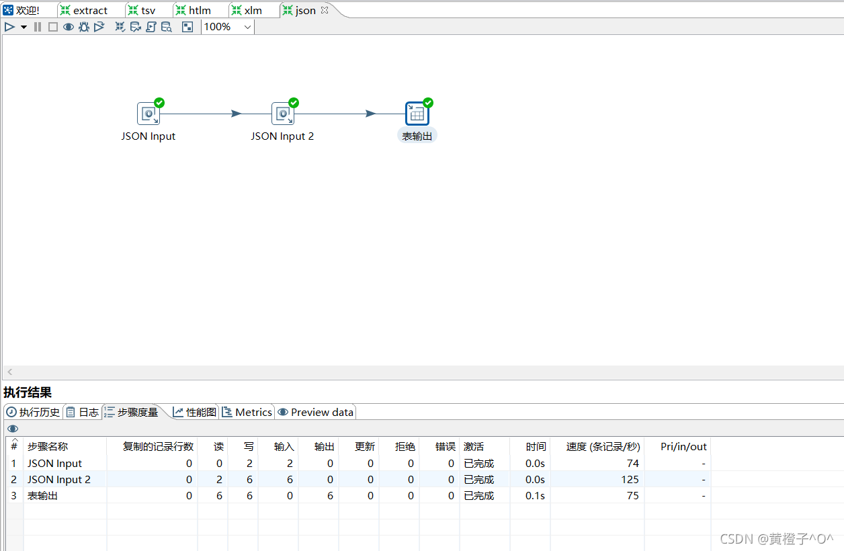
Task: Toggle the execution results pane icon
Action: (187, 27)
